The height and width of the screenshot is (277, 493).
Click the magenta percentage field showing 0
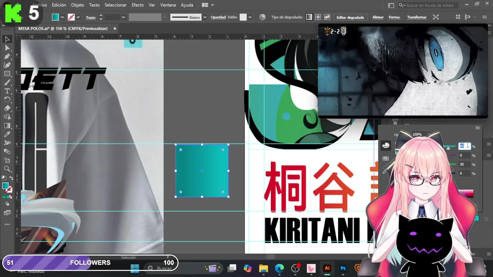(x=464, y=155)
